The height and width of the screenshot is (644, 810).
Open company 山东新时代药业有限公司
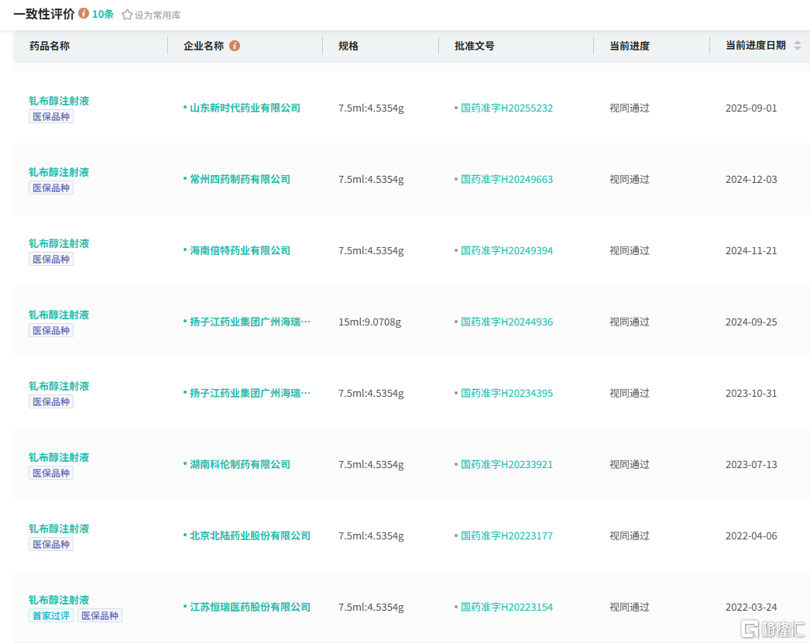click(245, 108)
